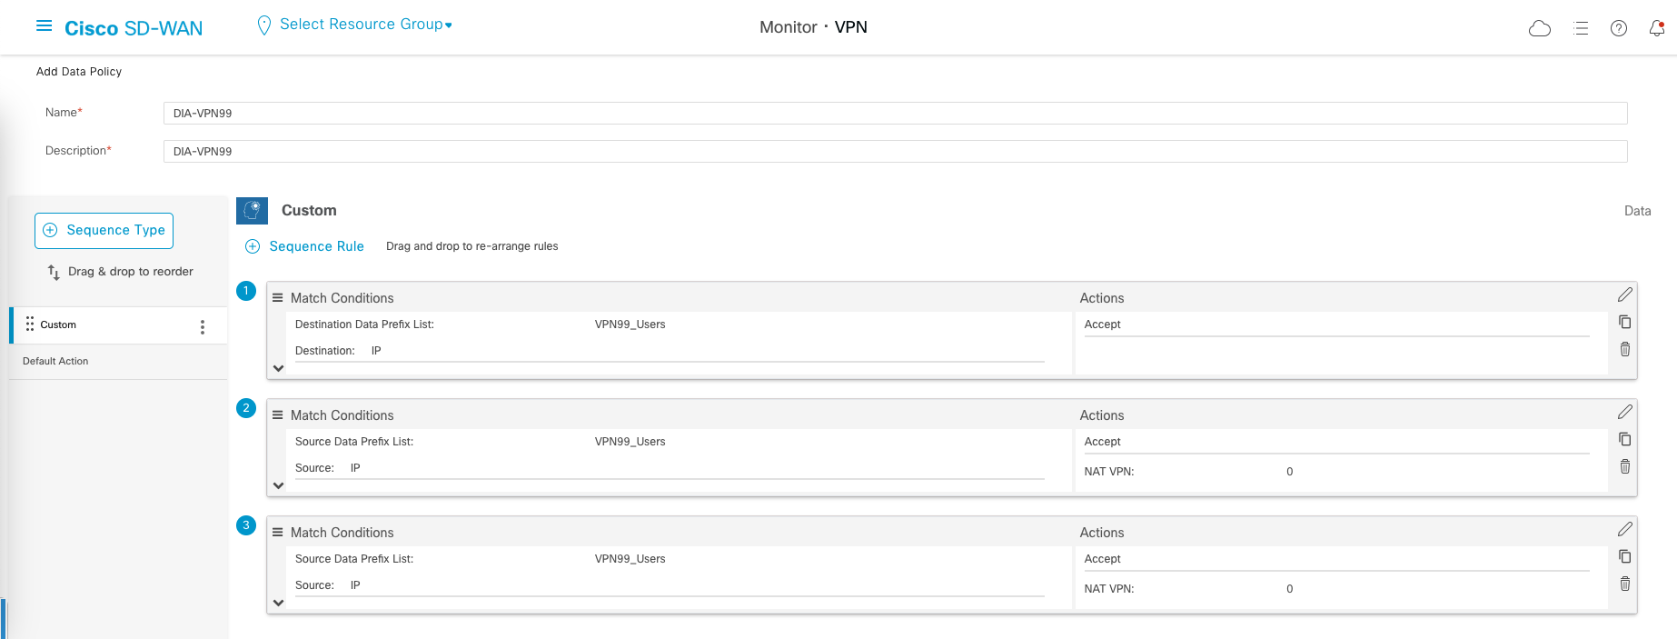Copy sequence rule 2
This screenshot has width=1677, height=639.
click(1625, 439)
